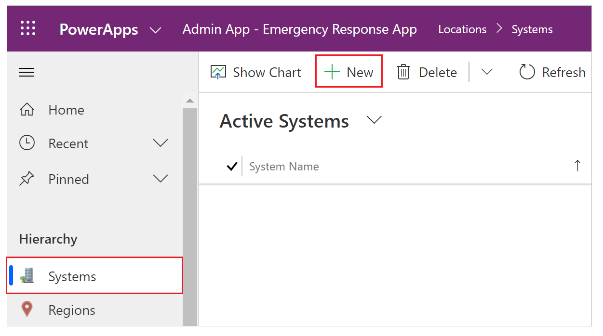Viewport: 603px width, 336px height.
Task: Sort by the ascending arrow in the column header
Action: pos(577,166)
